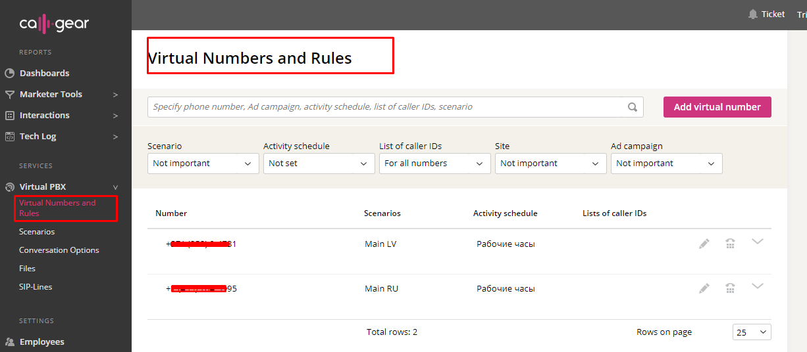Open Scenarios submenu item
807x352 pixels.
tap(37, 232)
